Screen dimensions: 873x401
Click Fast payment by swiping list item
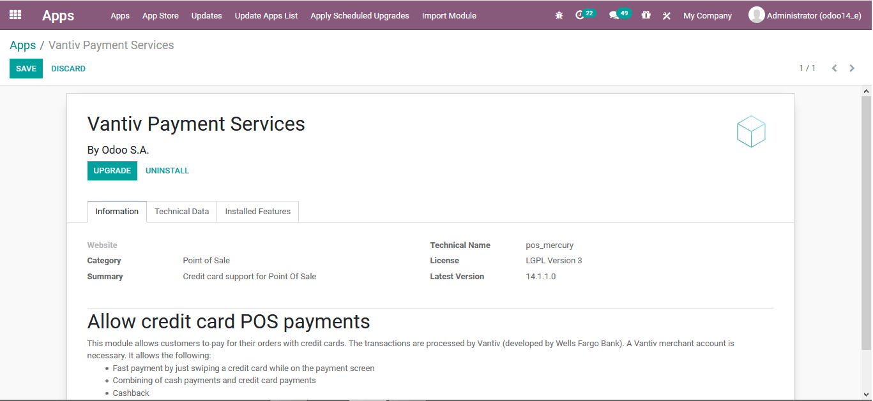point(243,368)
